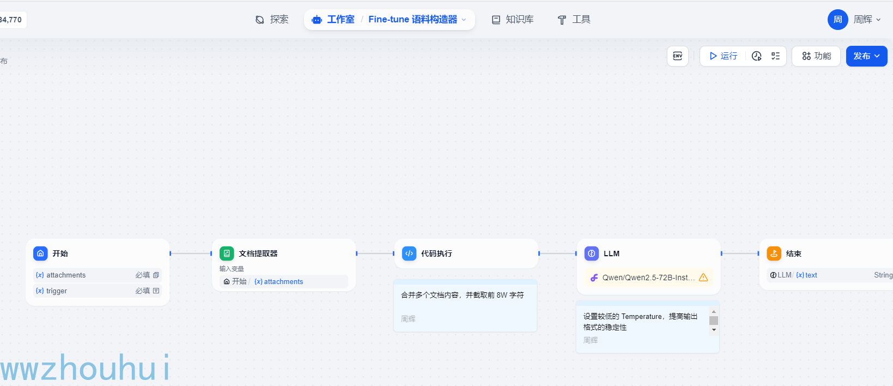This screenshot has width=893, height=386.
Task: Open the ENV environment variables panel
Action: pos(678,56)
